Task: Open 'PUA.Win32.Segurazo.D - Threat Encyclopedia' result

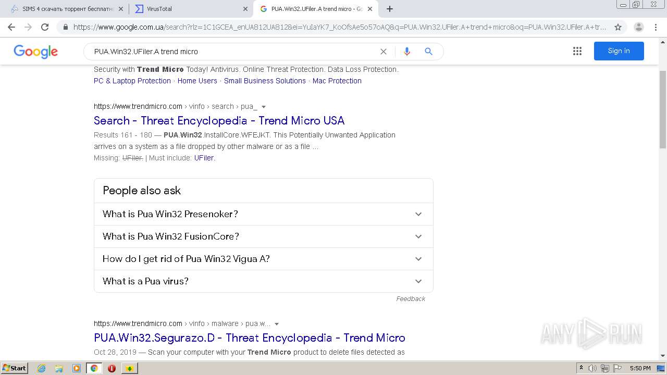Action: point(250,337)
